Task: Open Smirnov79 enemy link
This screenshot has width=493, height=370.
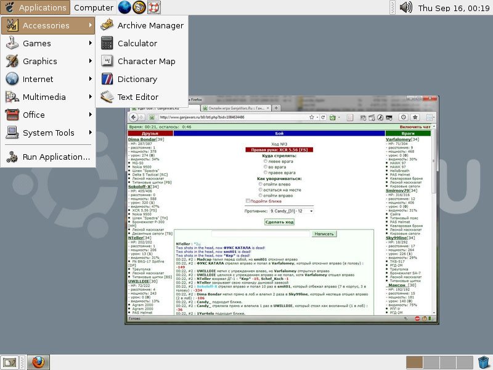Action: (397, 191)
